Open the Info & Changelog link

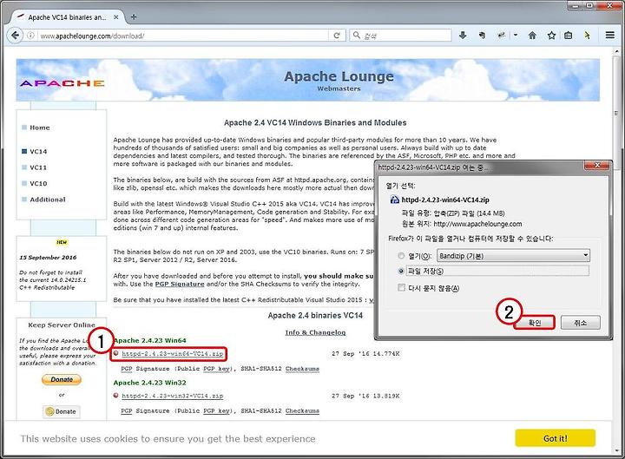click(315, 332)
